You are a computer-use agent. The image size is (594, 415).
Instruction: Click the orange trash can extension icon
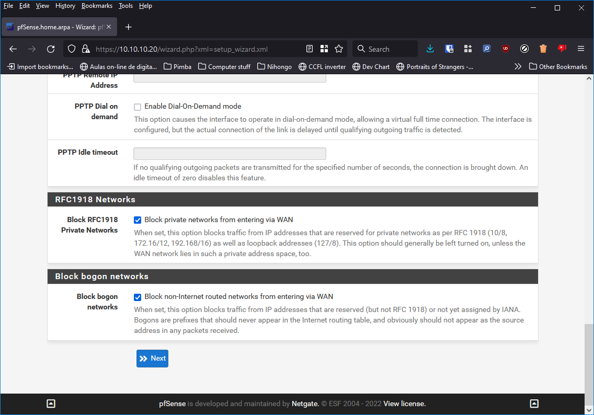(x=543, y=48)
